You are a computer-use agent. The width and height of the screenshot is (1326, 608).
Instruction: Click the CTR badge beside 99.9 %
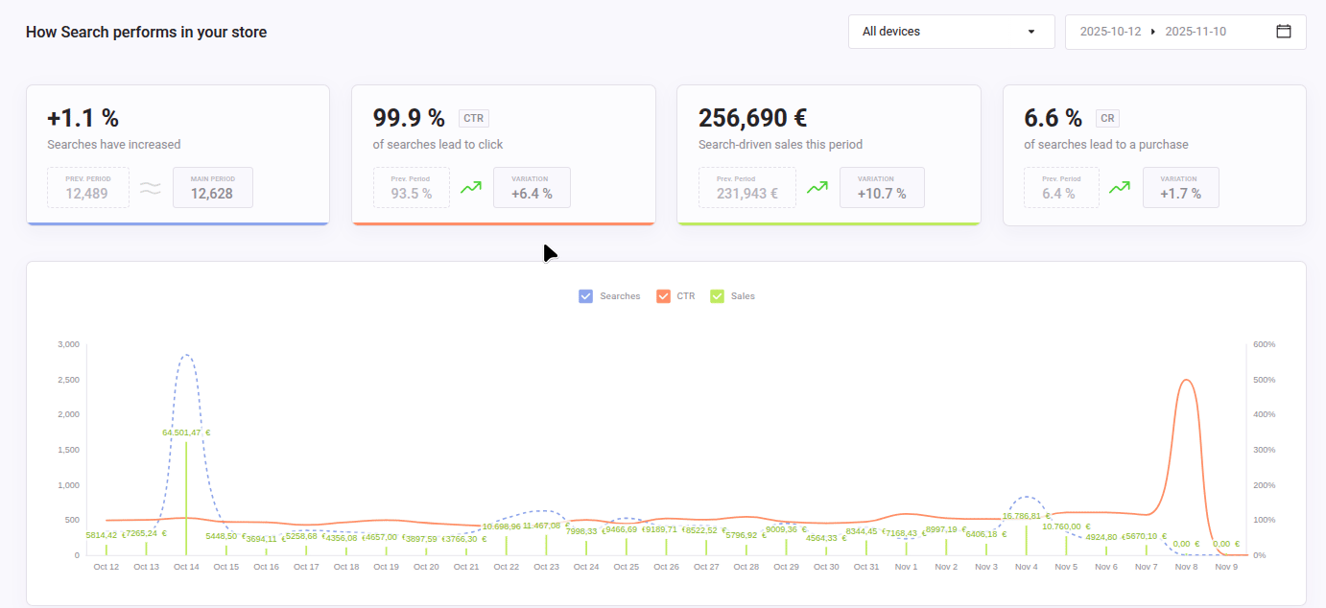473,118
